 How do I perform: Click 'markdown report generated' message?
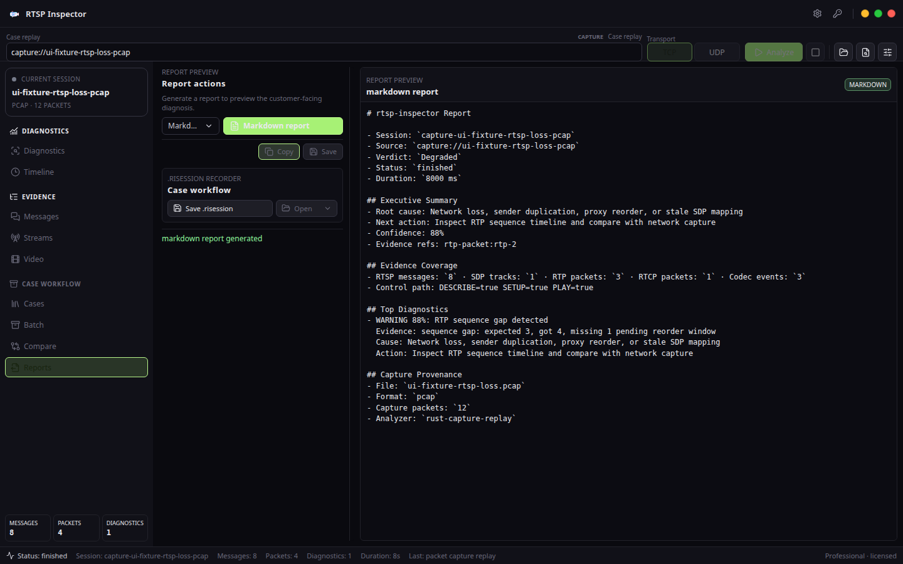[212, 239]
